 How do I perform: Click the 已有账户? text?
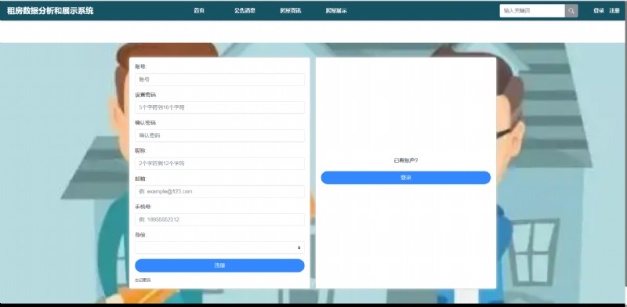pyautogui.click(x=406, y=161)
